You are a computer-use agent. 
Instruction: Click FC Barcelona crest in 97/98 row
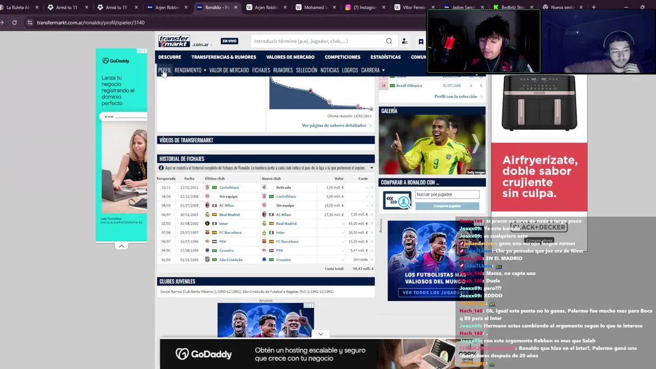tap(208, 233)
